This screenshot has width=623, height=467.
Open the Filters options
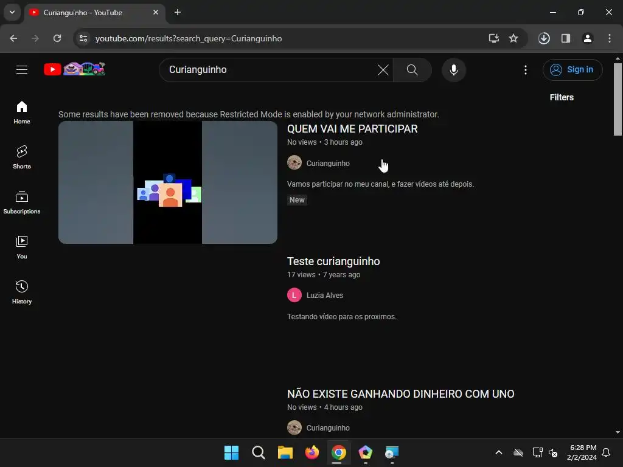[562, 97]
